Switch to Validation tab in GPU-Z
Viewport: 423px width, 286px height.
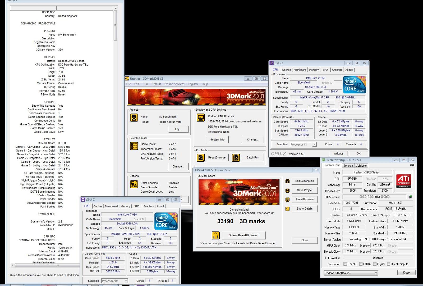coord(361,166)
